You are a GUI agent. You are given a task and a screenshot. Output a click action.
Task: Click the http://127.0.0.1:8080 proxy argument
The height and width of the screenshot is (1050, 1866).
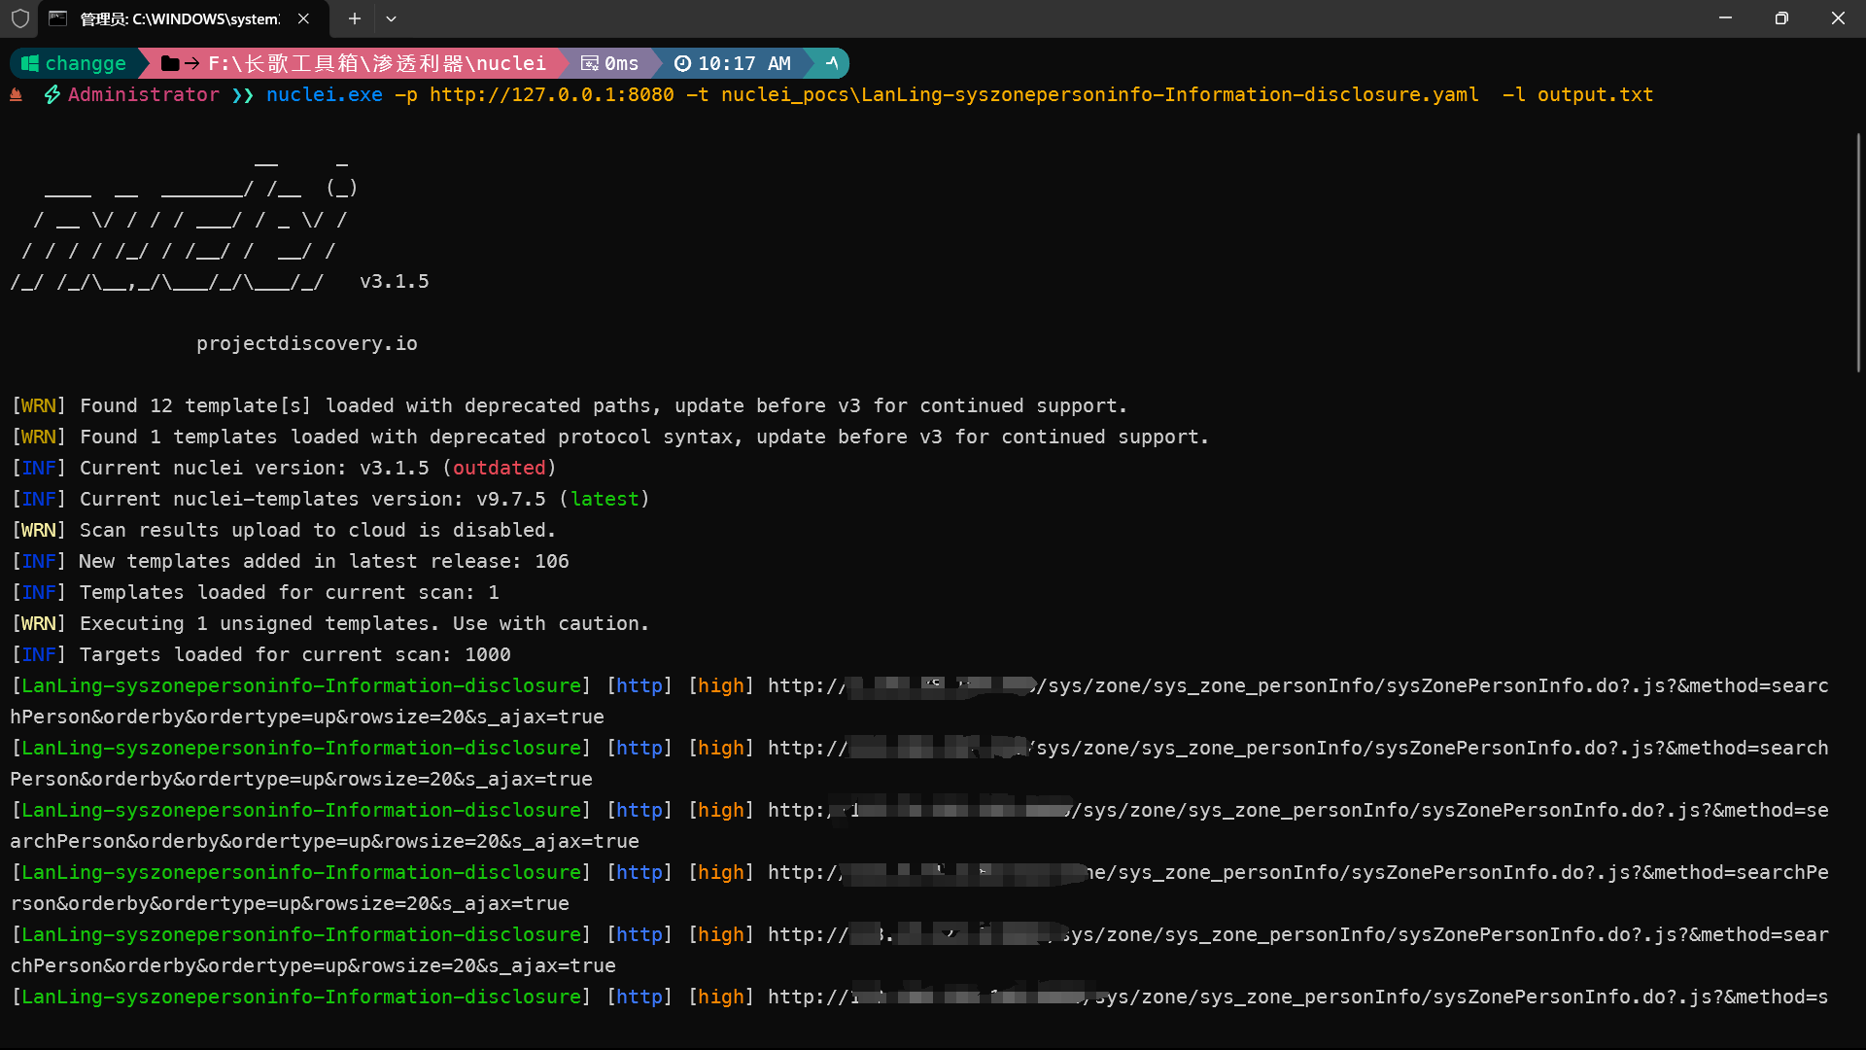pos(552,94)
